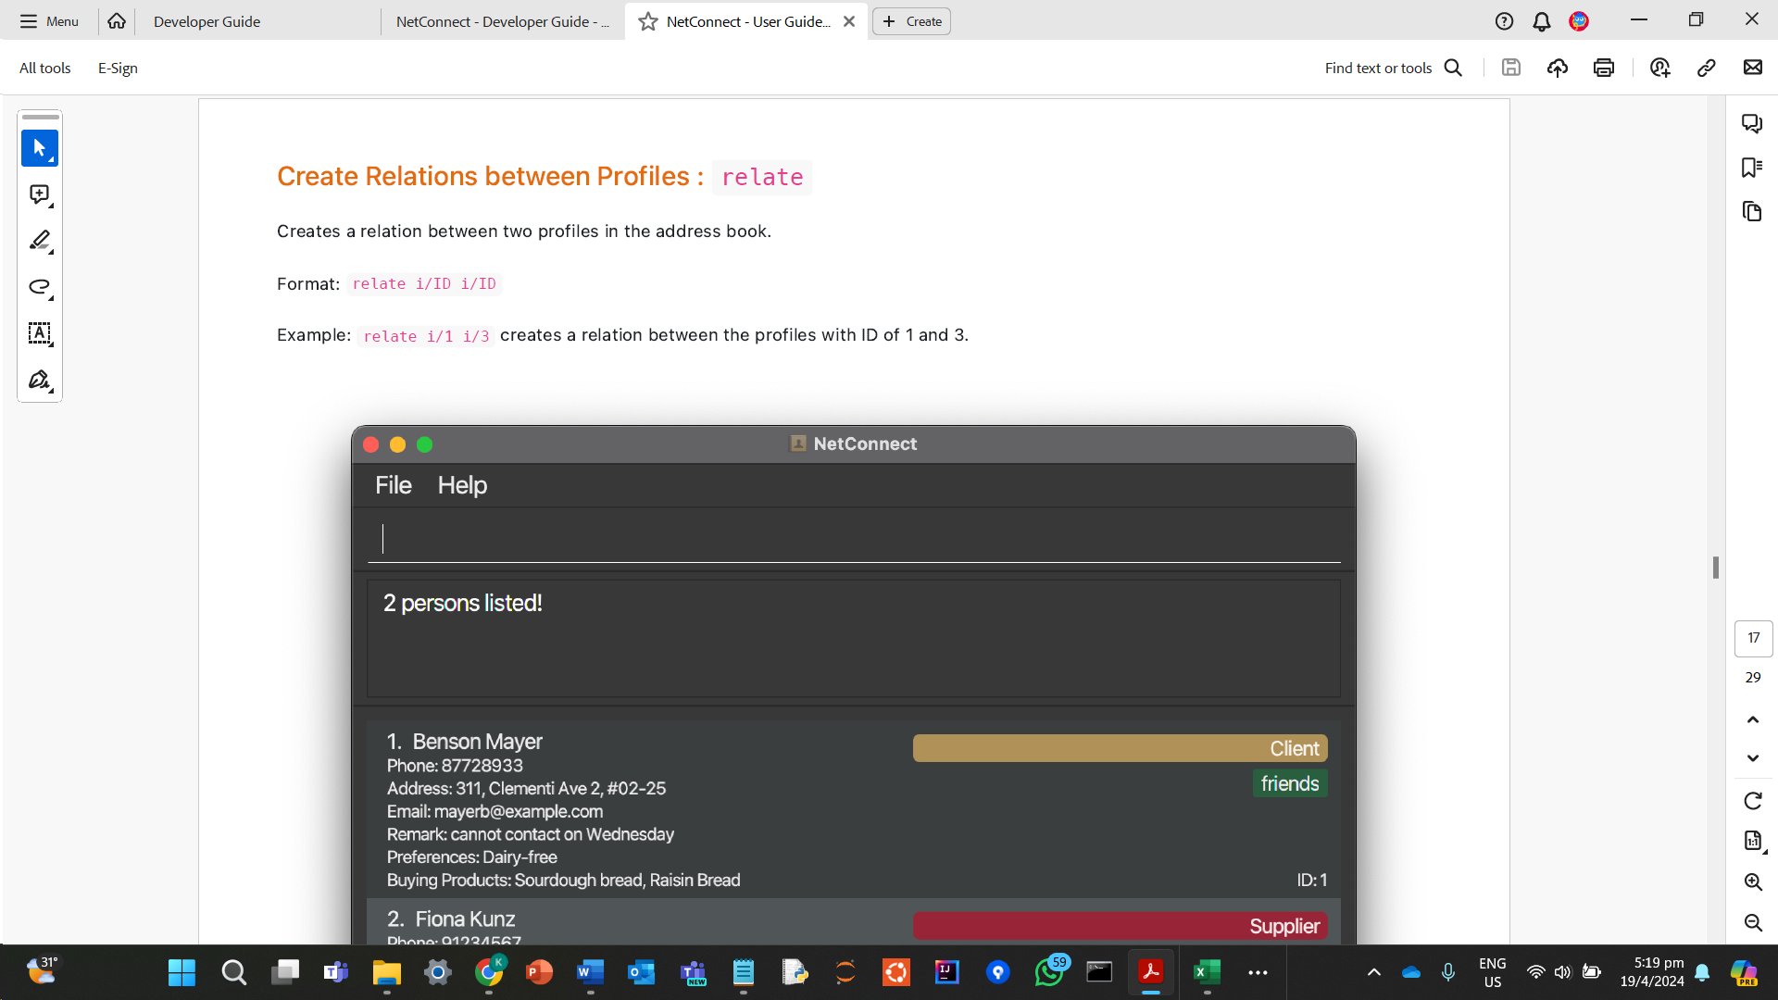Open the comments pane on right
1778x1000 pixels.
1751,123
